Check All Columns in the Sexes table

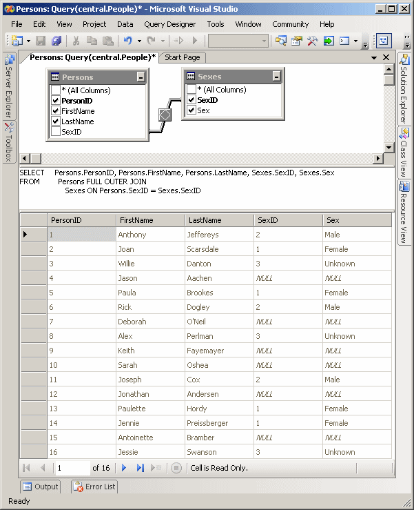point(192,89)
